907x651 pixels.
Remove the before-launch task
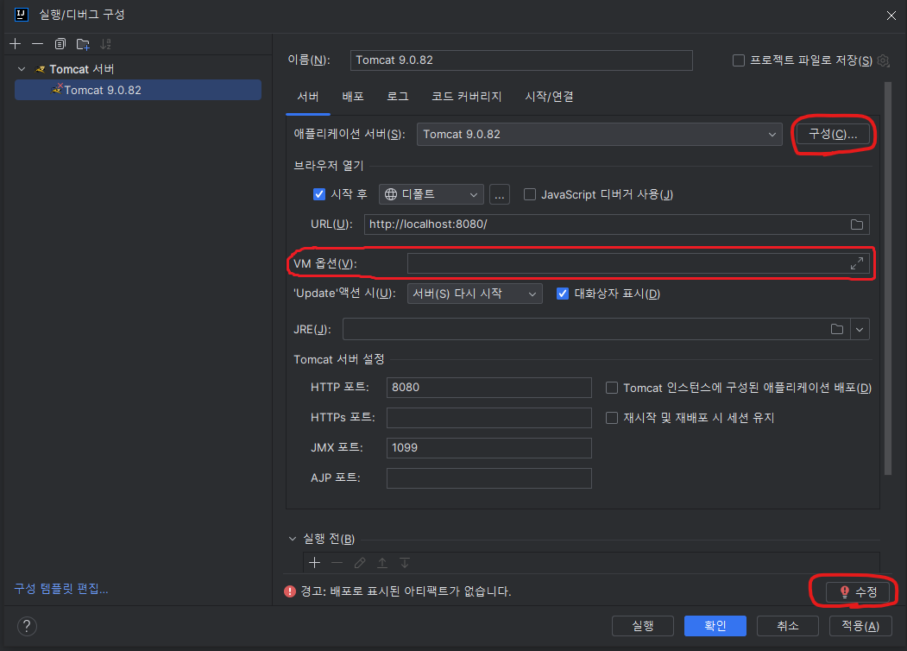tap(337, 562)
